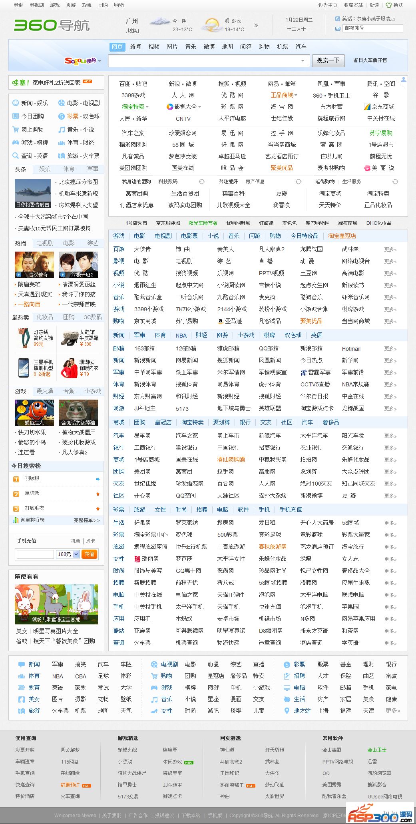Click the user icon above the site grid
The image size is (416, 824).
(x=404, y=80)
